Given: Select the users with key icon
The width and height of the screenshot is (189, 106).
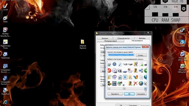Looking at the screenshot, I should point(110,83).
